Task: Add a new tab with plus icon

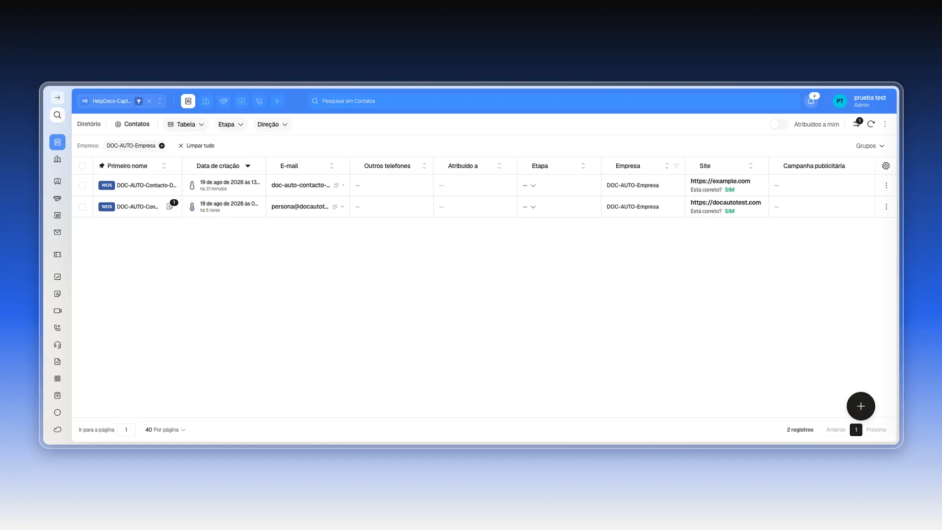Action: coord(277,101)
